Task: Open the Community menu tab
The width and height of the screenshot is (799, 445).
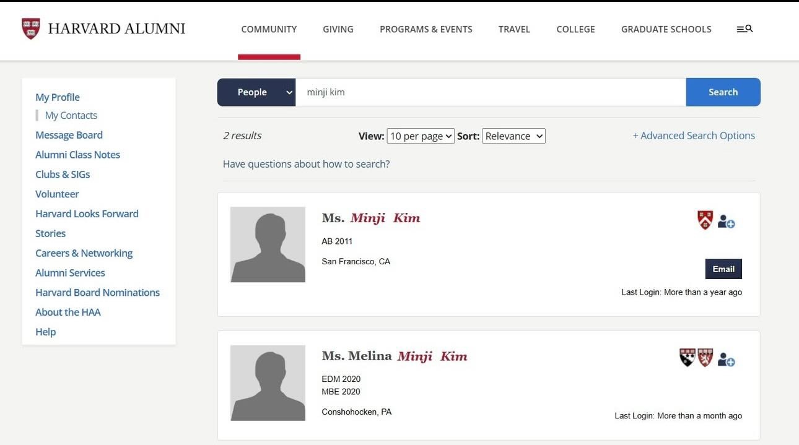Action: [x=269, y=29]
